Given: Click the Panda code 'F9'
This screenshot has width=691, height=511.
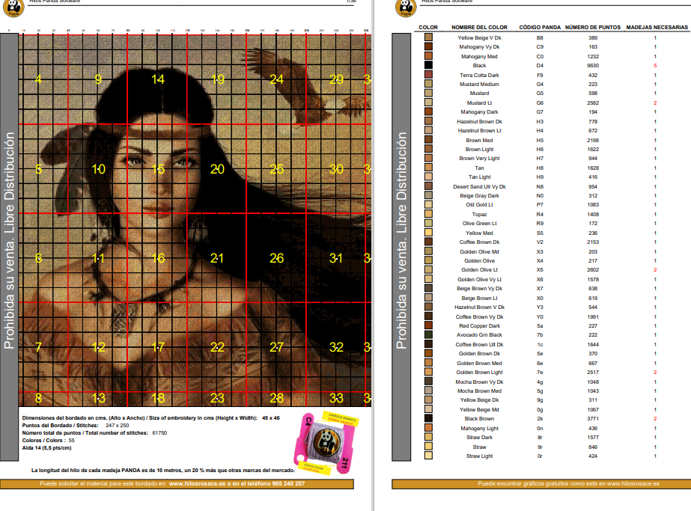Looking at the screenshot, I should pyautogui.click(x=540, y=76).
